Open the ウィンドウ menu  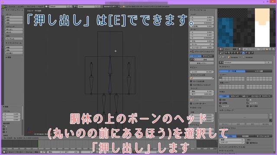pyautogui.click(x=31, y=6)
